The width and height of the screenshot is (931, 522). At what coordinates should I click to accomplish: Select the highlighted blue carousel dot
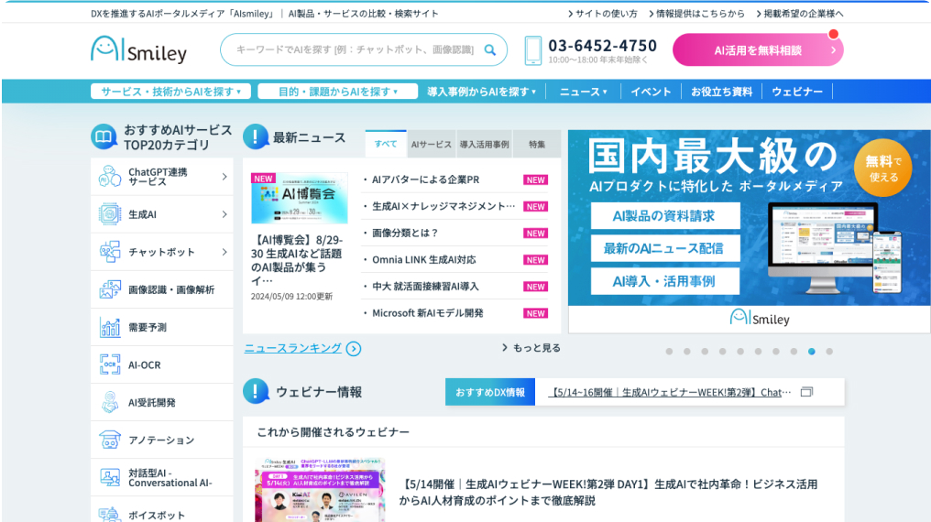812,352
